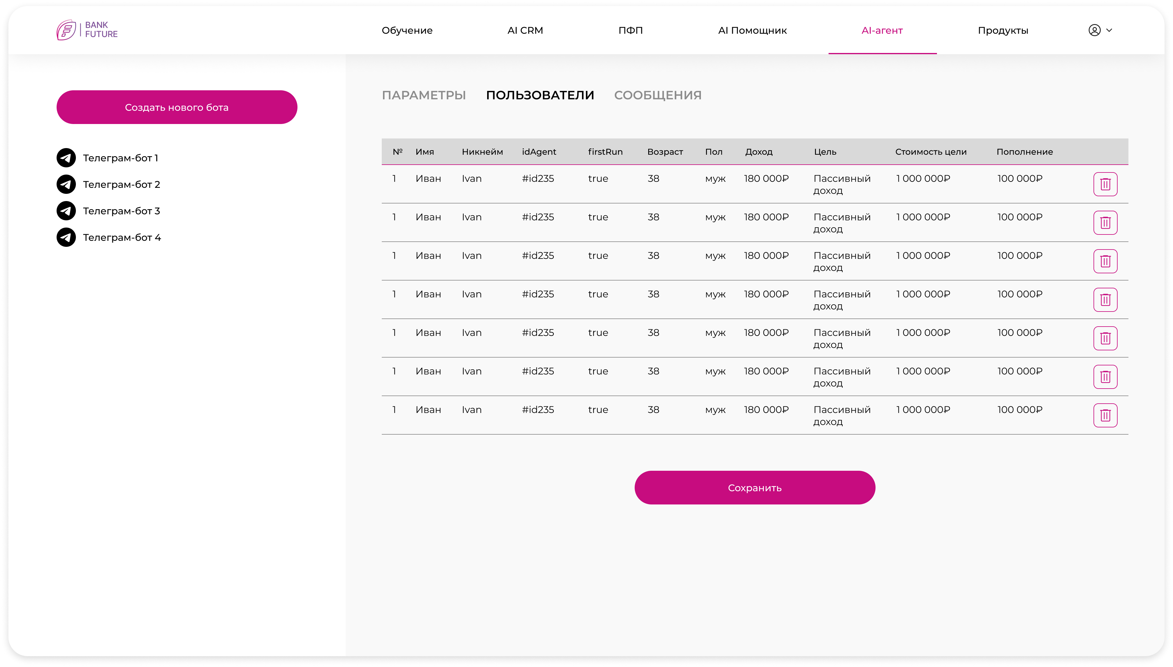Click Telegram icon beside Телеграм-бот 3
Viewport: 1173px width, 667px height.
[x=66, y=211]
